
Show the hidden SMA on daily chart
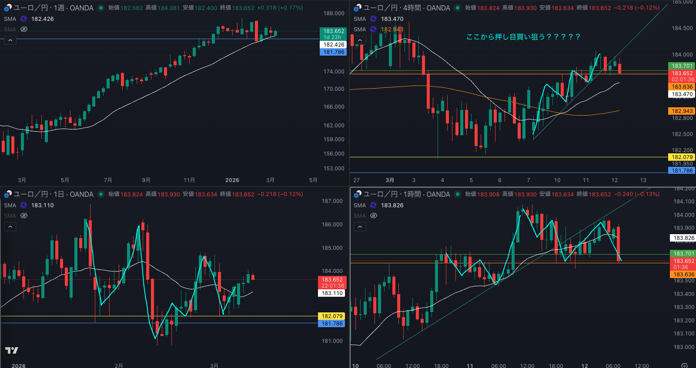point(24,216)
